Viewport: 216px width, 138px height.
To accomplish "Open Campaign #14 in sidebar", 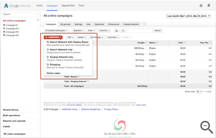I will [12, 32].
